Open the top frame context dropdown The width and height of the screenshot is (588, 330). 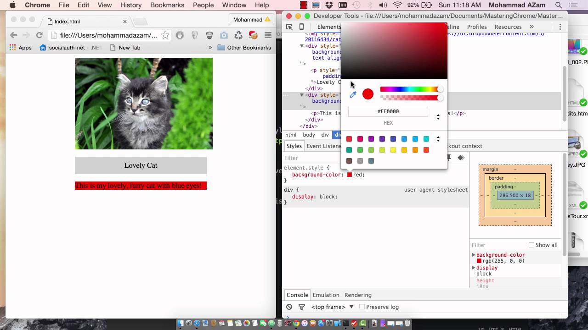point(332,307)
